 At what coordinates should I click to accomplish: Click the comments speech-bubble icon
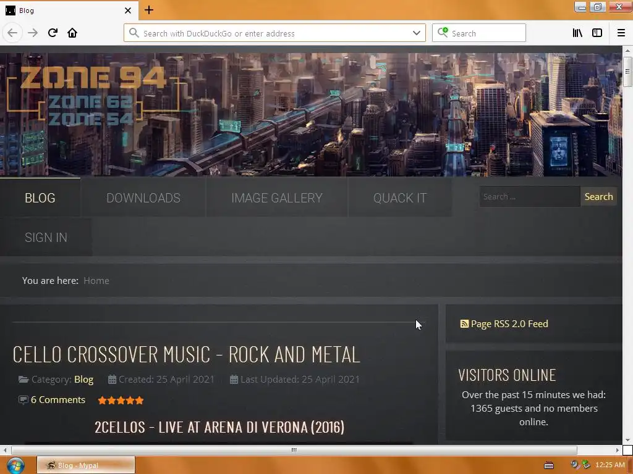pos(23,400)
